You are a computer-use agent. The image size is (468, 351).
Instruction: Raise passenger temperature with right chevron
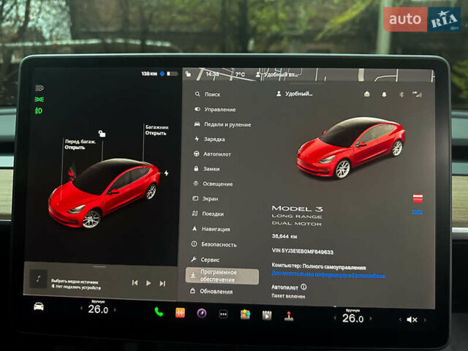tap(371, 319)
